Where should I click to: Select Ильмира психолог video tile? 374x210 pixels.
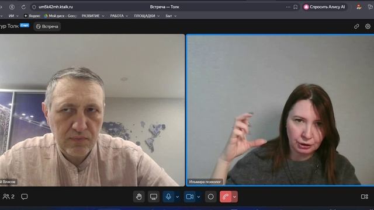click(280, 110)
